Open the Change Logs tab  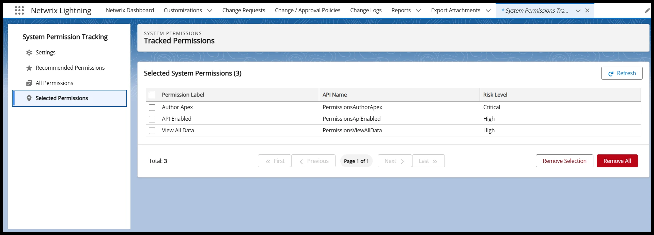(x=366, y=11)
